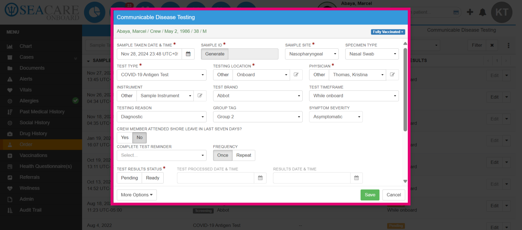Image resolution: width=522 pixels, height=230 pixels.
Task: Open Complete Test Reminder select dropdown
Action: (x=161, y=155)
